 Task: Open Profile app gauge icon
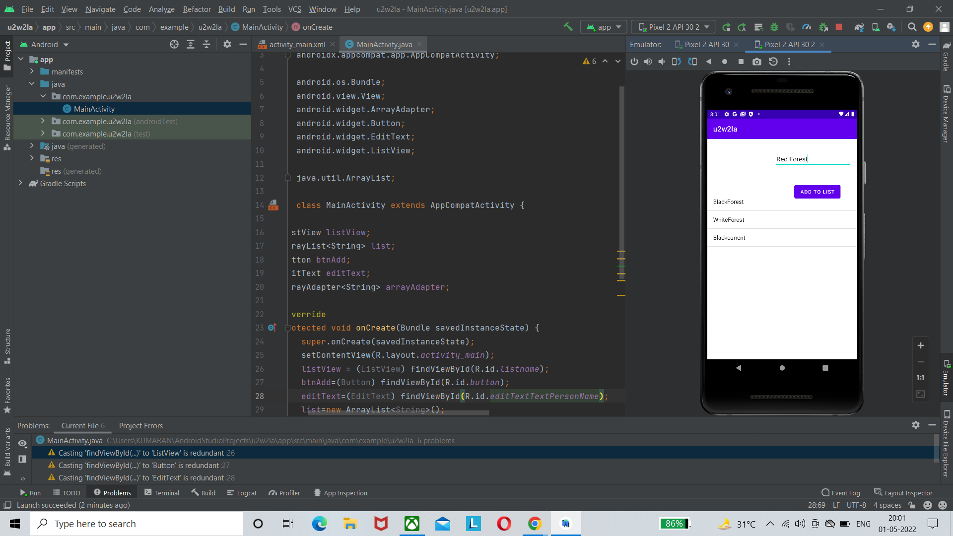(807, 27)
